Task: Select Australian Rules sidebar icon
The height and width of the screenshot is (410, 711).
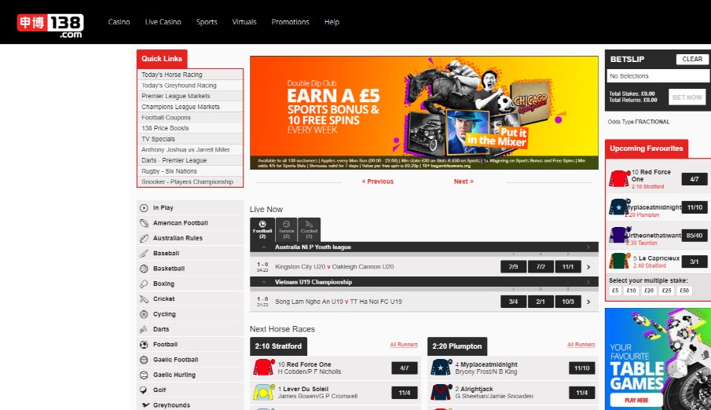Action: click(x=144, y=238)
